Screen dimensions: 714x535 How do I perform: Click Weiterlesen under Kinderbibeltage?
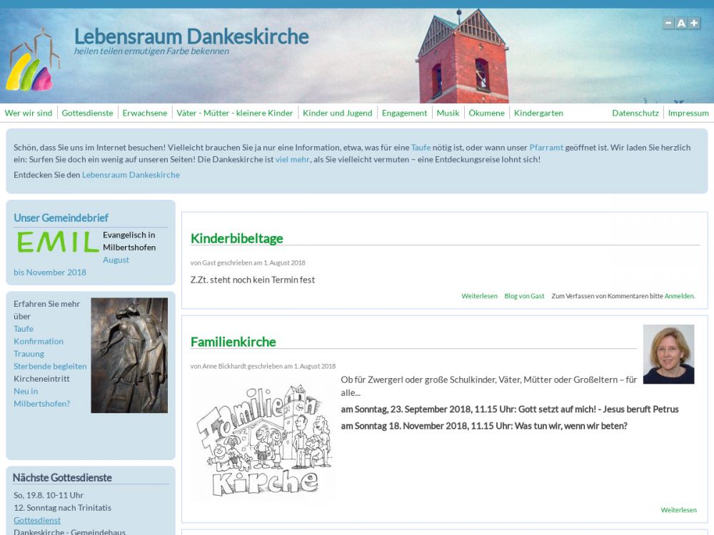pos(479,296)
